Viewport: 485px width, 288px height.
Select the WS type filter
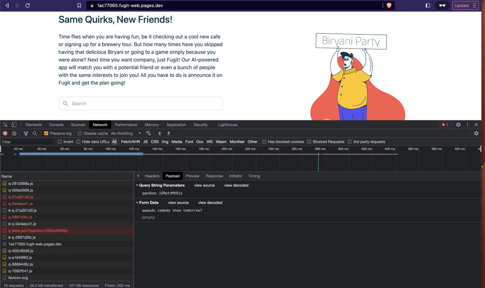pos(209,142)
